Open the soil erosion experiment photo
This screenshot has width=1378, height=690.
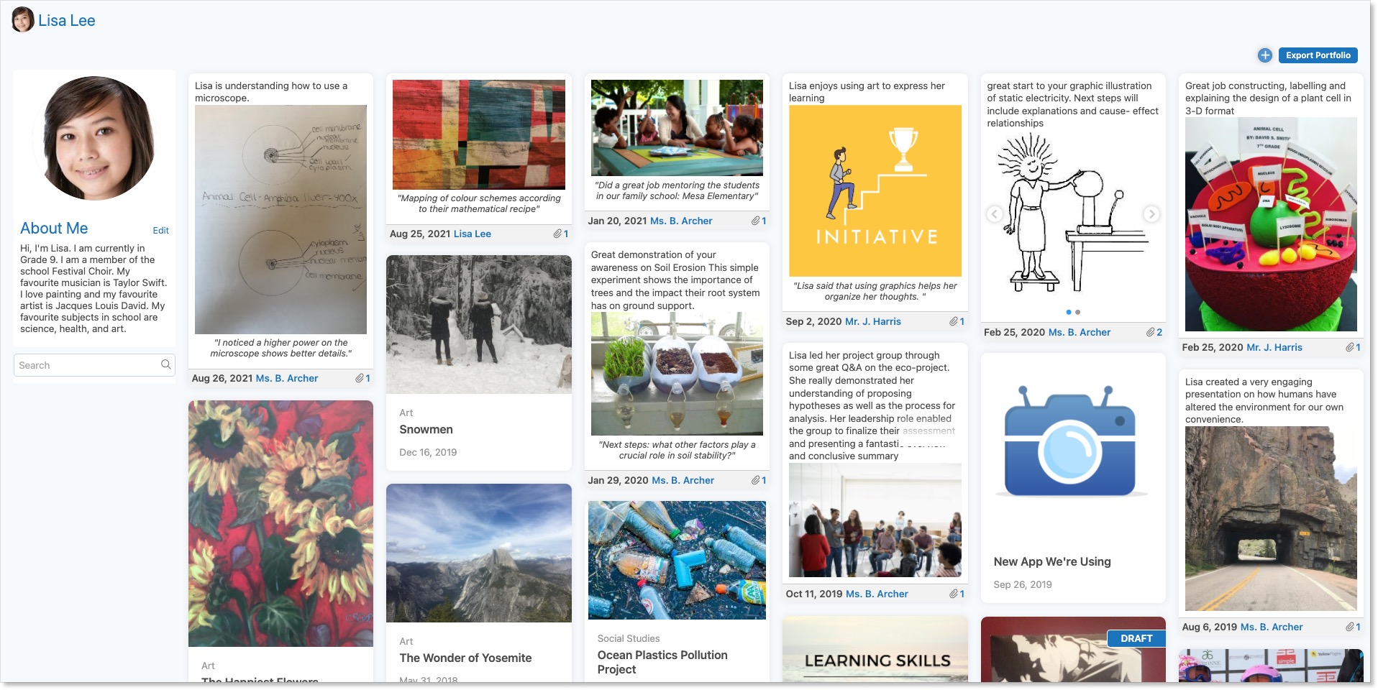click(677, 374)
